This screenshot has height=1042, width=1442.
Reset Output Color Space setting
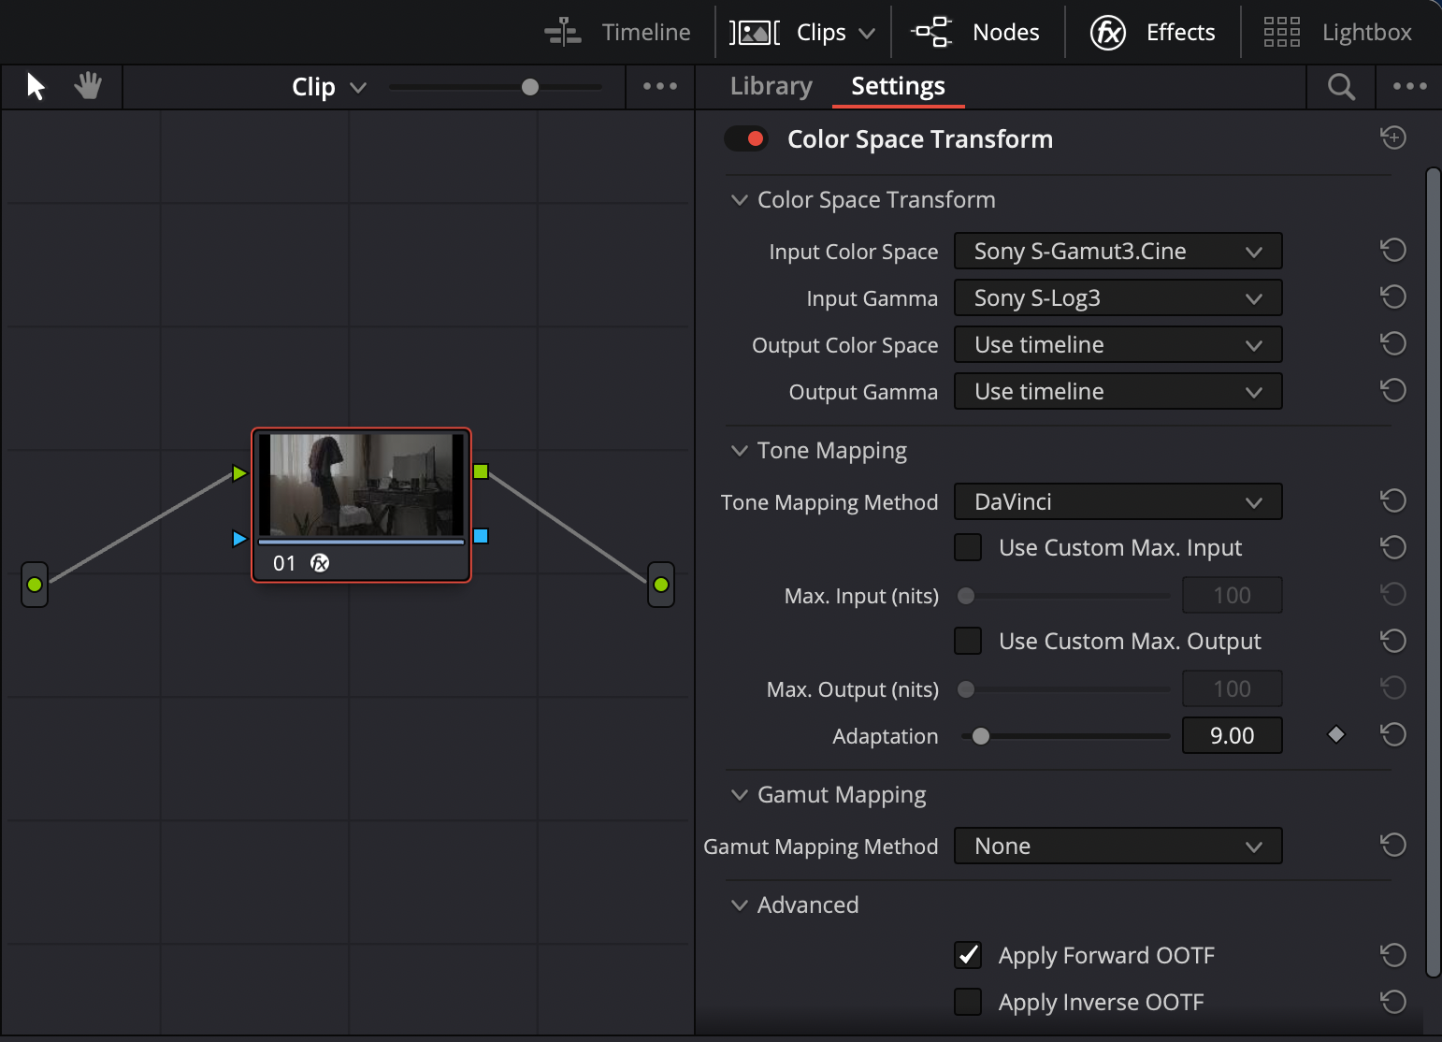pyautogui.click(x=1393, y=344)
